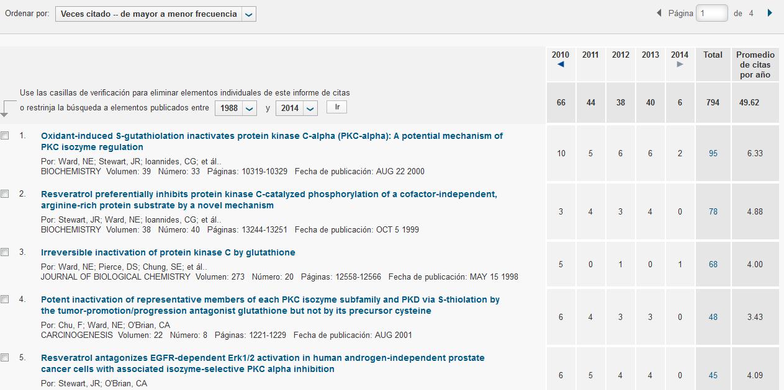Image resolution: width=784 pixels, height=390 pixels.
Task: Click the earlier years arrow under 2010
Action: pyautogui.click(x=561, y=64)
